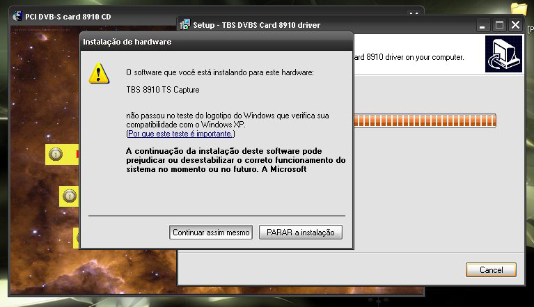Click the top round gold icon in CD window
Viewport: 534px width, 307px height.
click(56, 154)
